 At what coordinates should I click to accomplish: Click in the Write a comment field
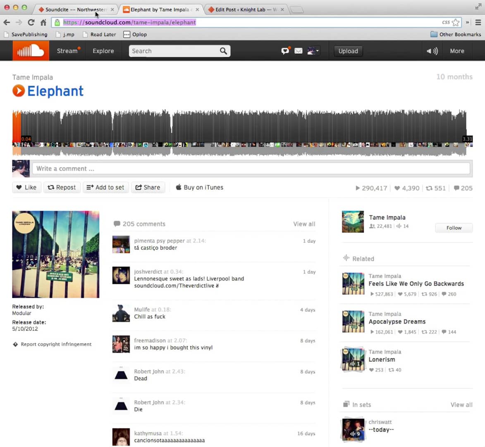[x=251, y=168]
